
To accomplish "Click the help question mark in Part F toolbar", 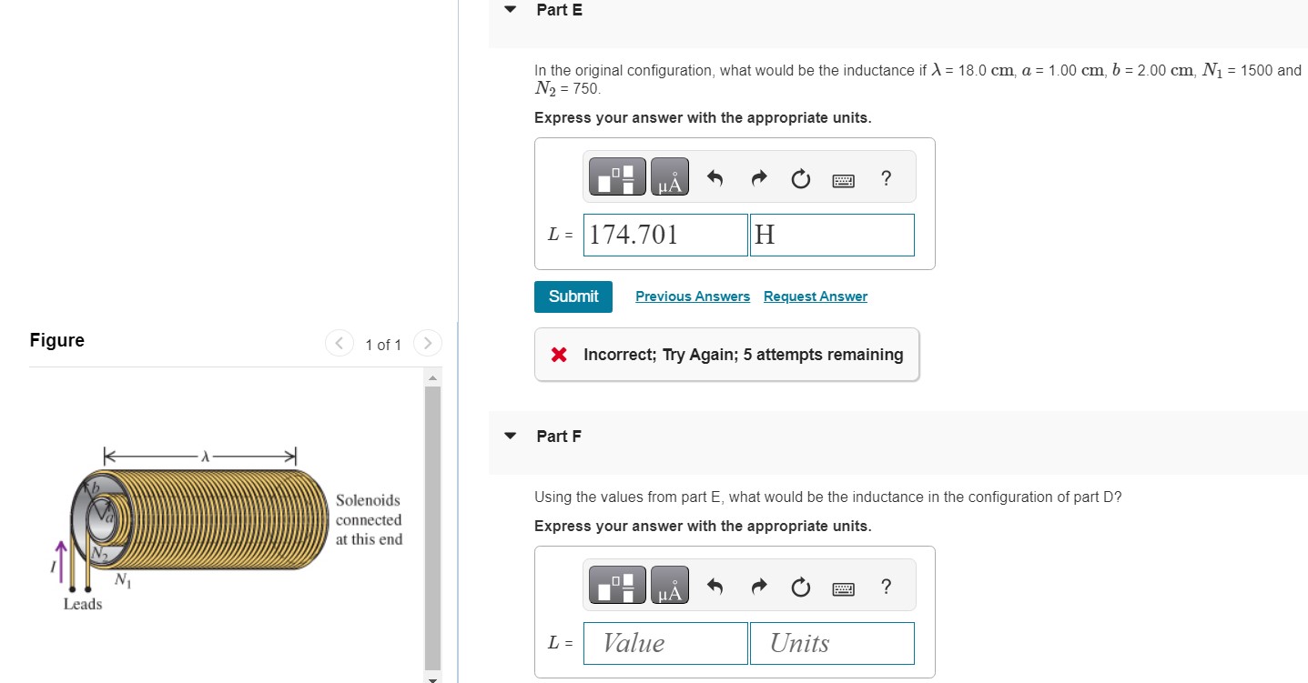I will pos(885,587).
